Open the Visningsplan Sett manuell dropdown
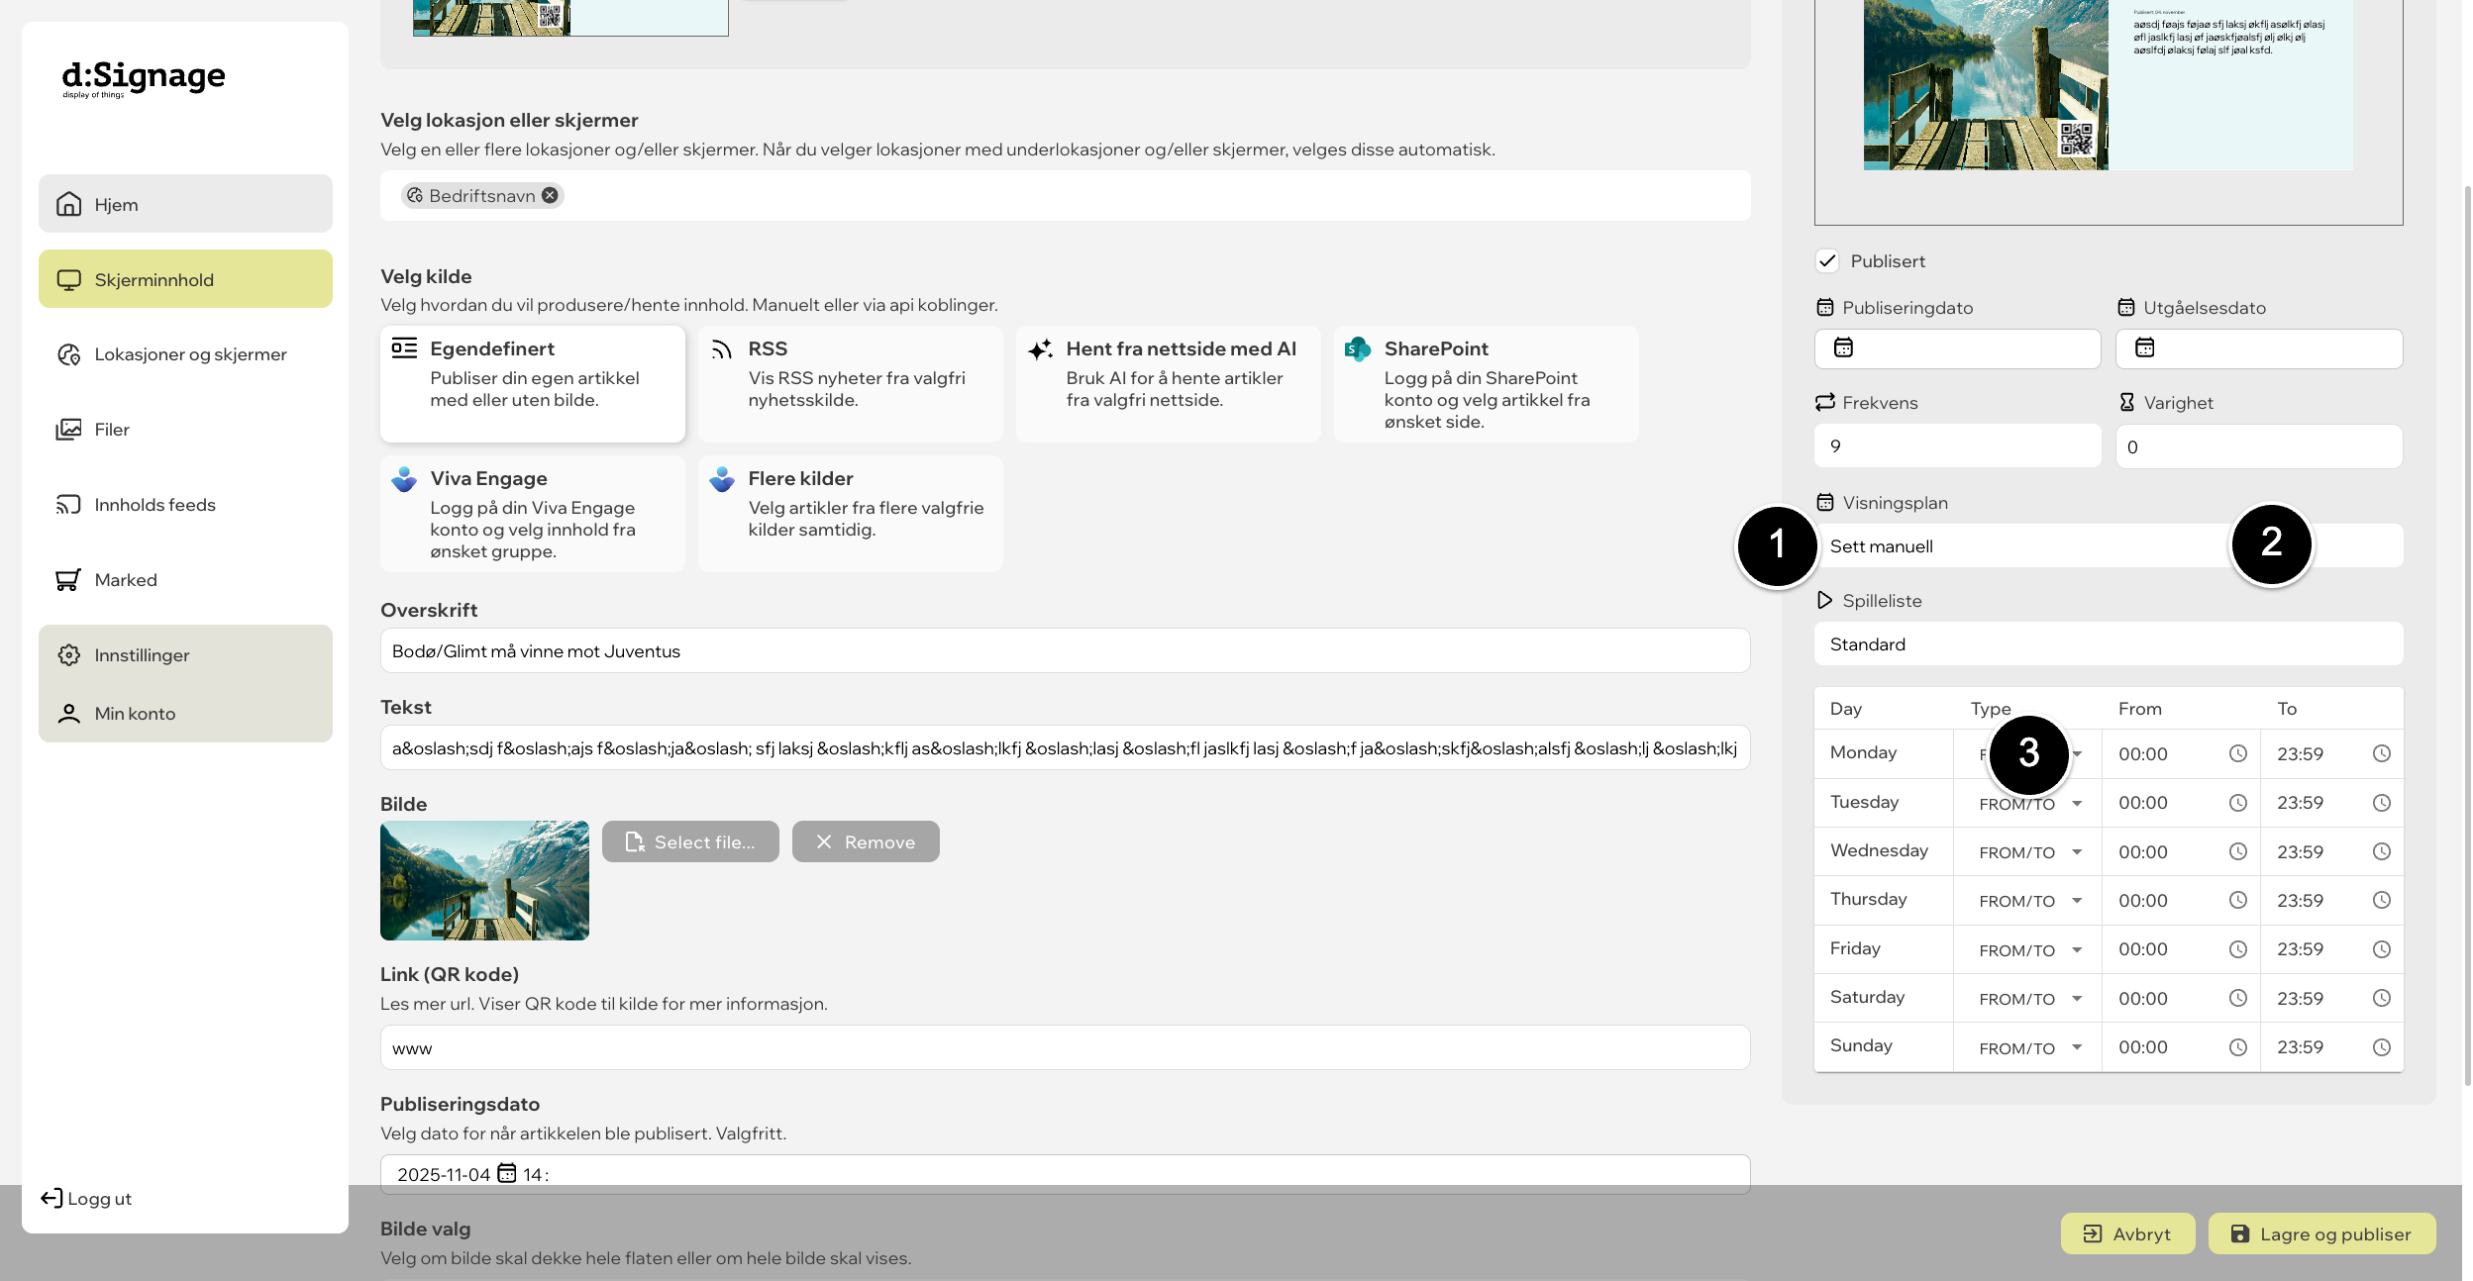 tap(2109, 545)
